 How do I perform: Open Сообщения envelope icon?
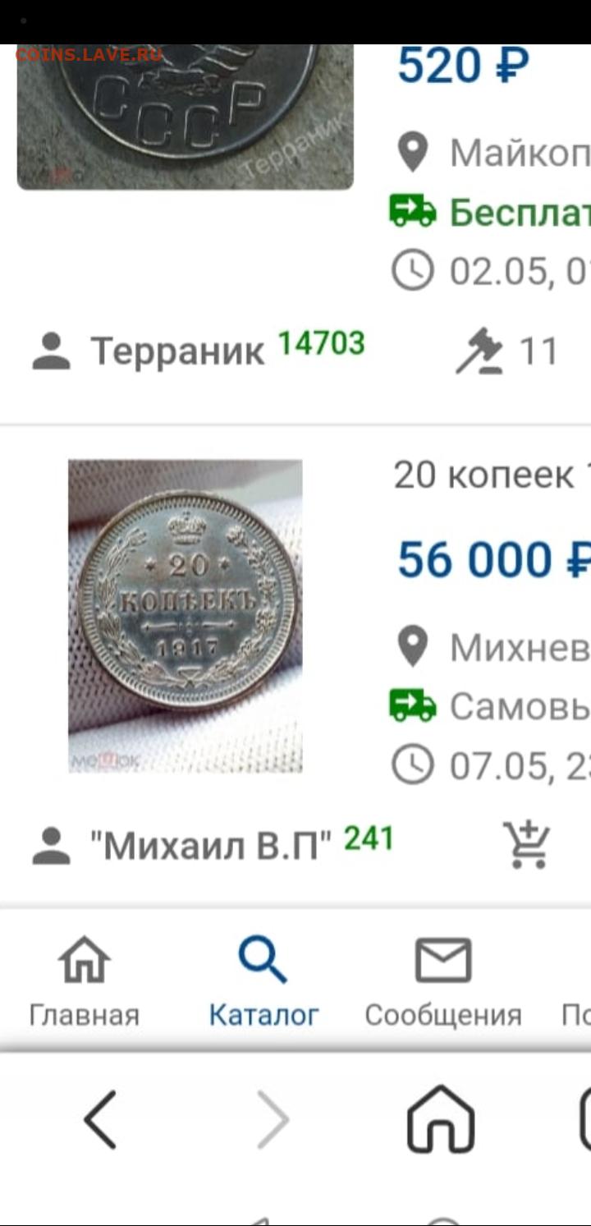click(443, 960)
